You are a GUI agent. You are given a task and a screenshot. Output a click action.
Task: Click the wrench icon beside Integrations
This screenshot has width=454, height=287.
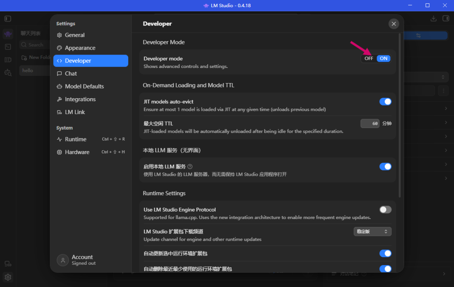pos(59,99)
